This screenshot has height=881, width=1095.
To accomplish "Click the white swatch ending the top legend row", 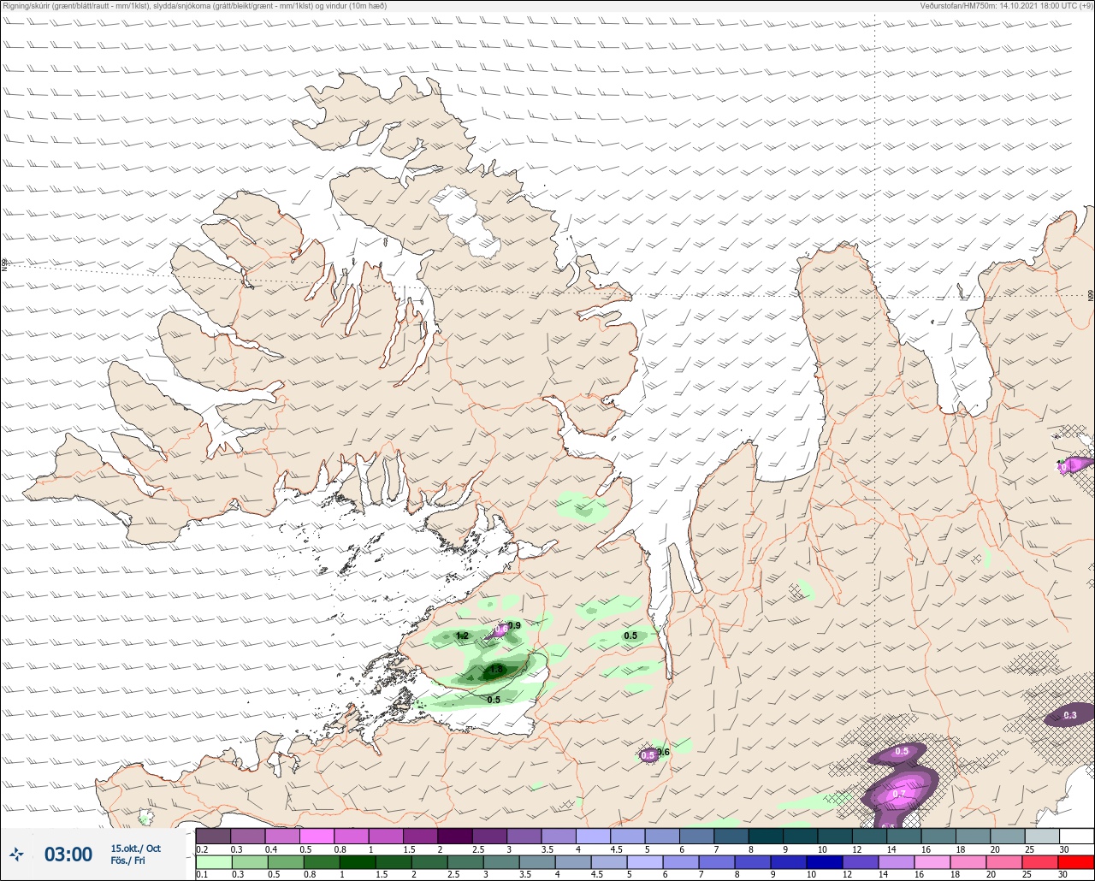I will [x=1077, y=836].
